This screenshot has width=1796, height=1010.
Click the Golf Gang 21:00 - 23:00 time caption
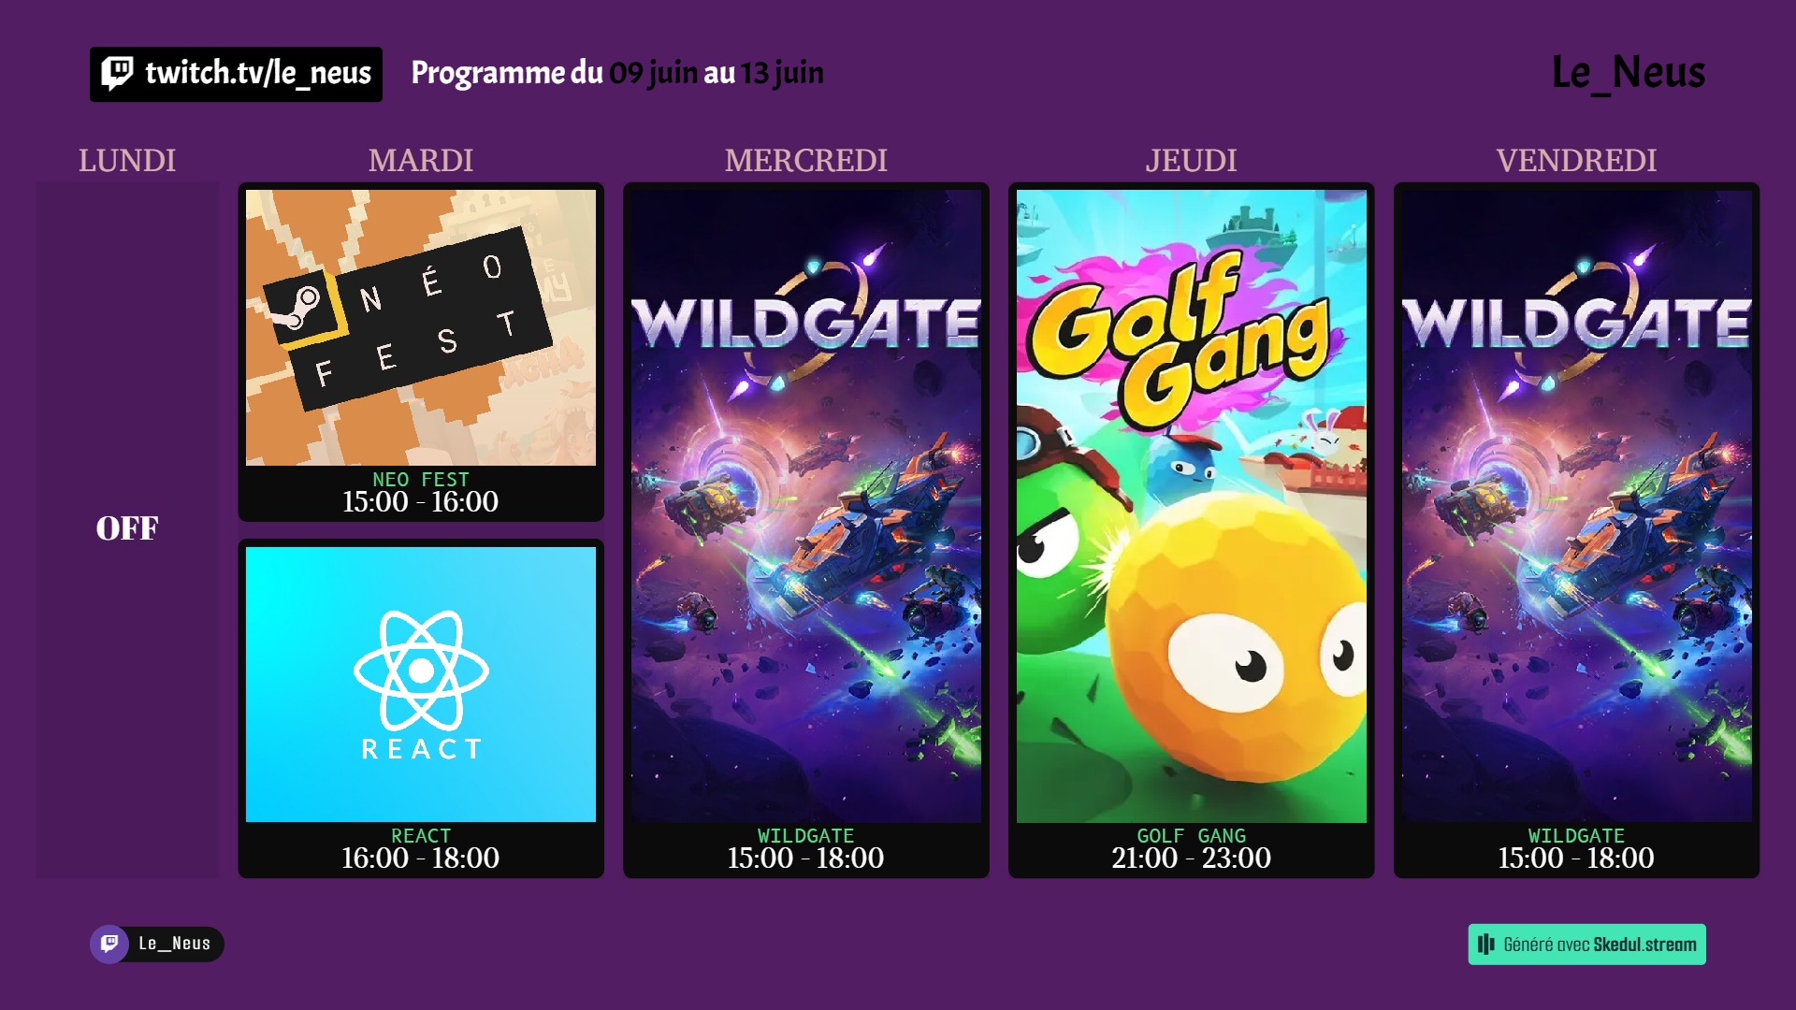point(1191,858)
